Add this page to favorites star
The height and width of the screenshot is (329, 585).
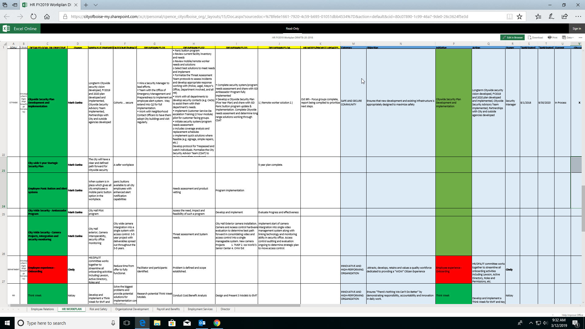pos(519,17)
